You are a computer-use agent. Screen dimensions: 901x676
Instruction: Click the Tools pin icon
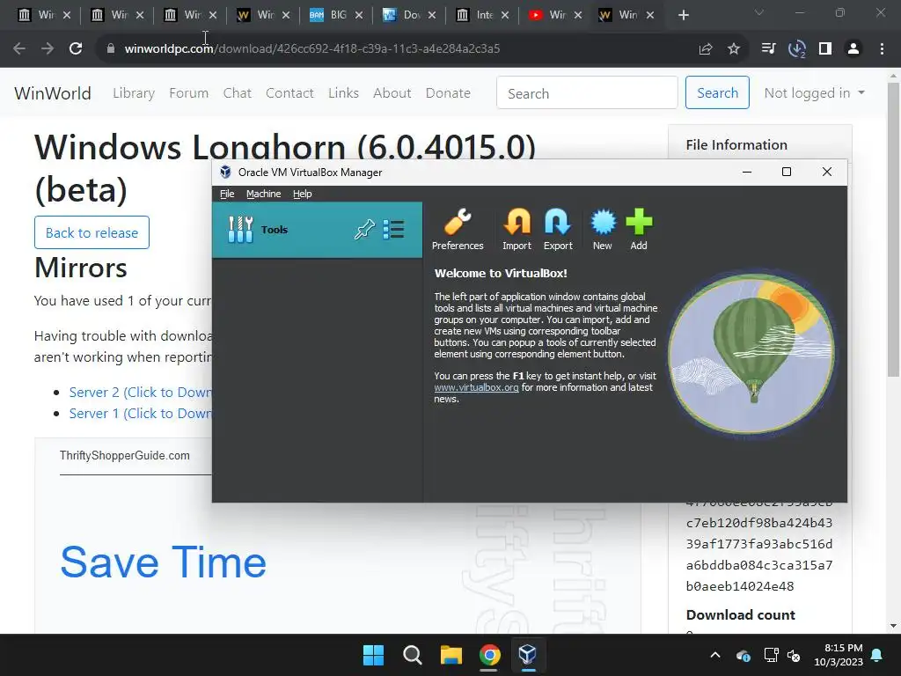364,230
